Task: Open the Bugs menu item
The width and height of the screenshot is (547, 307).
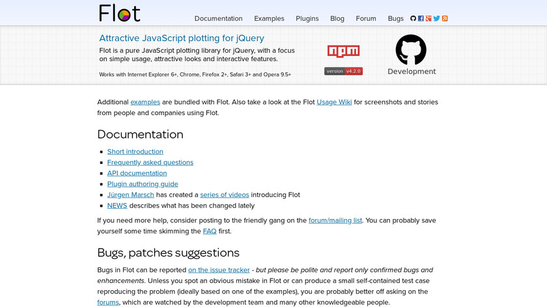Action: tap(396, 18)
